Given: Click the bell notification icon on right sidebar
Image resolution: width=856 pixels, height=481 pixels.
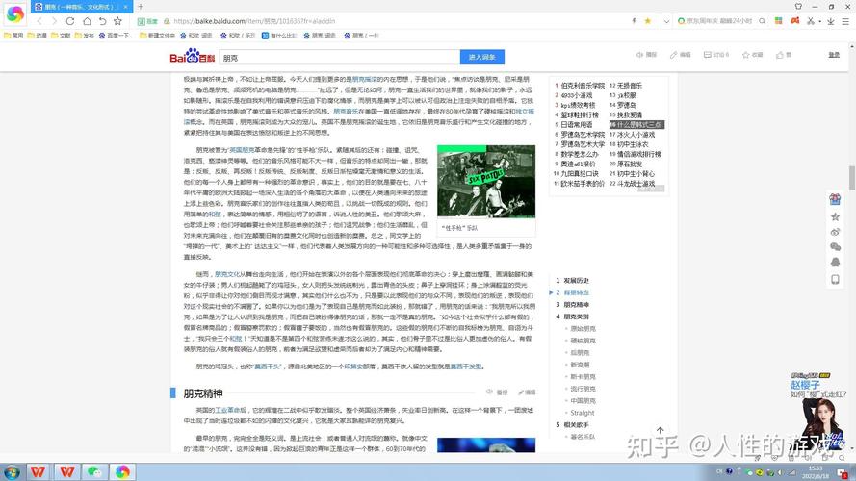Looking at the screenshot, I should [x=835, y=263].
